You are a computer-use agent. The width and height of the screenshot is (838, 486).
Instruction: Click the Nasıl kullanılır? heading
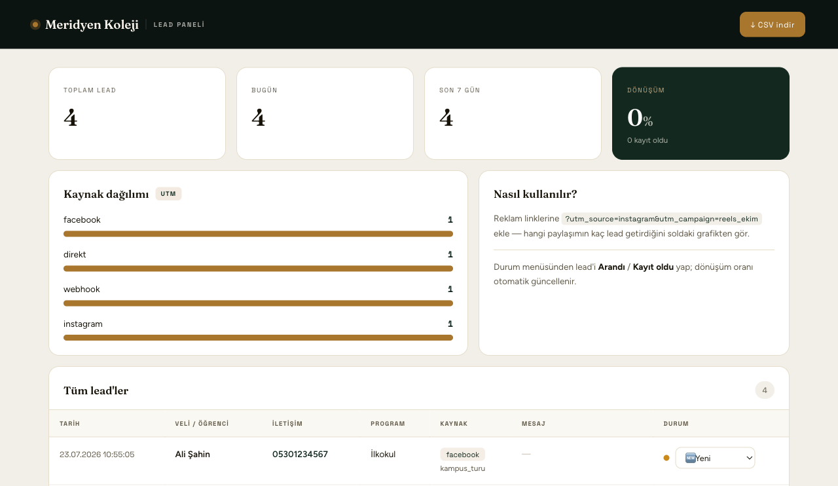click(x=535, y=195)
